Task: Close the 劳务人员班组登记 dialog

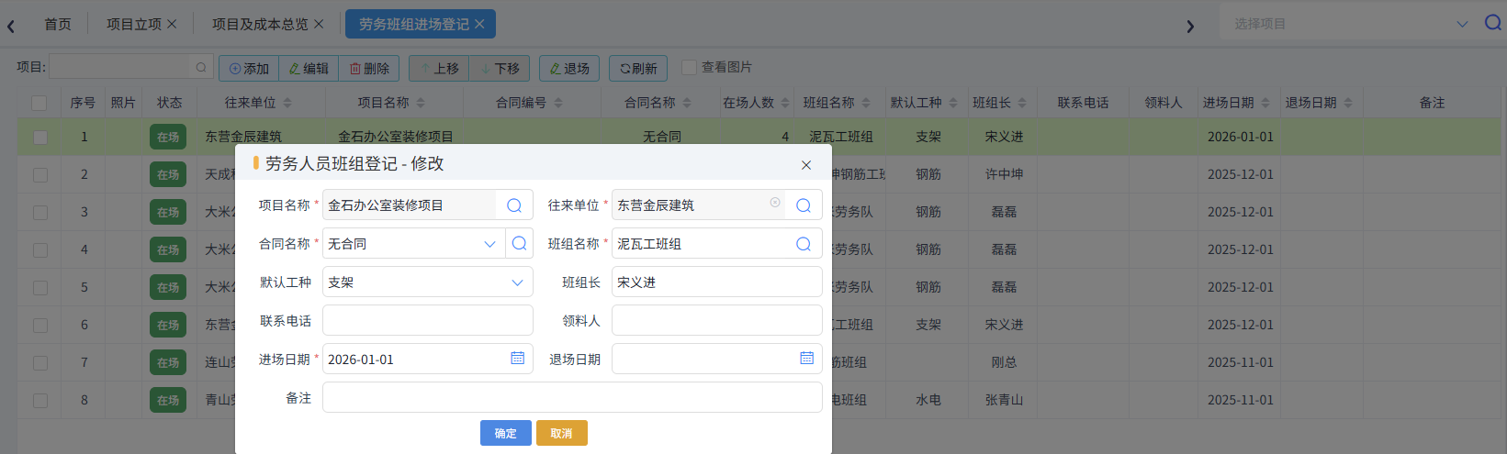Action: tap(806, 165)
